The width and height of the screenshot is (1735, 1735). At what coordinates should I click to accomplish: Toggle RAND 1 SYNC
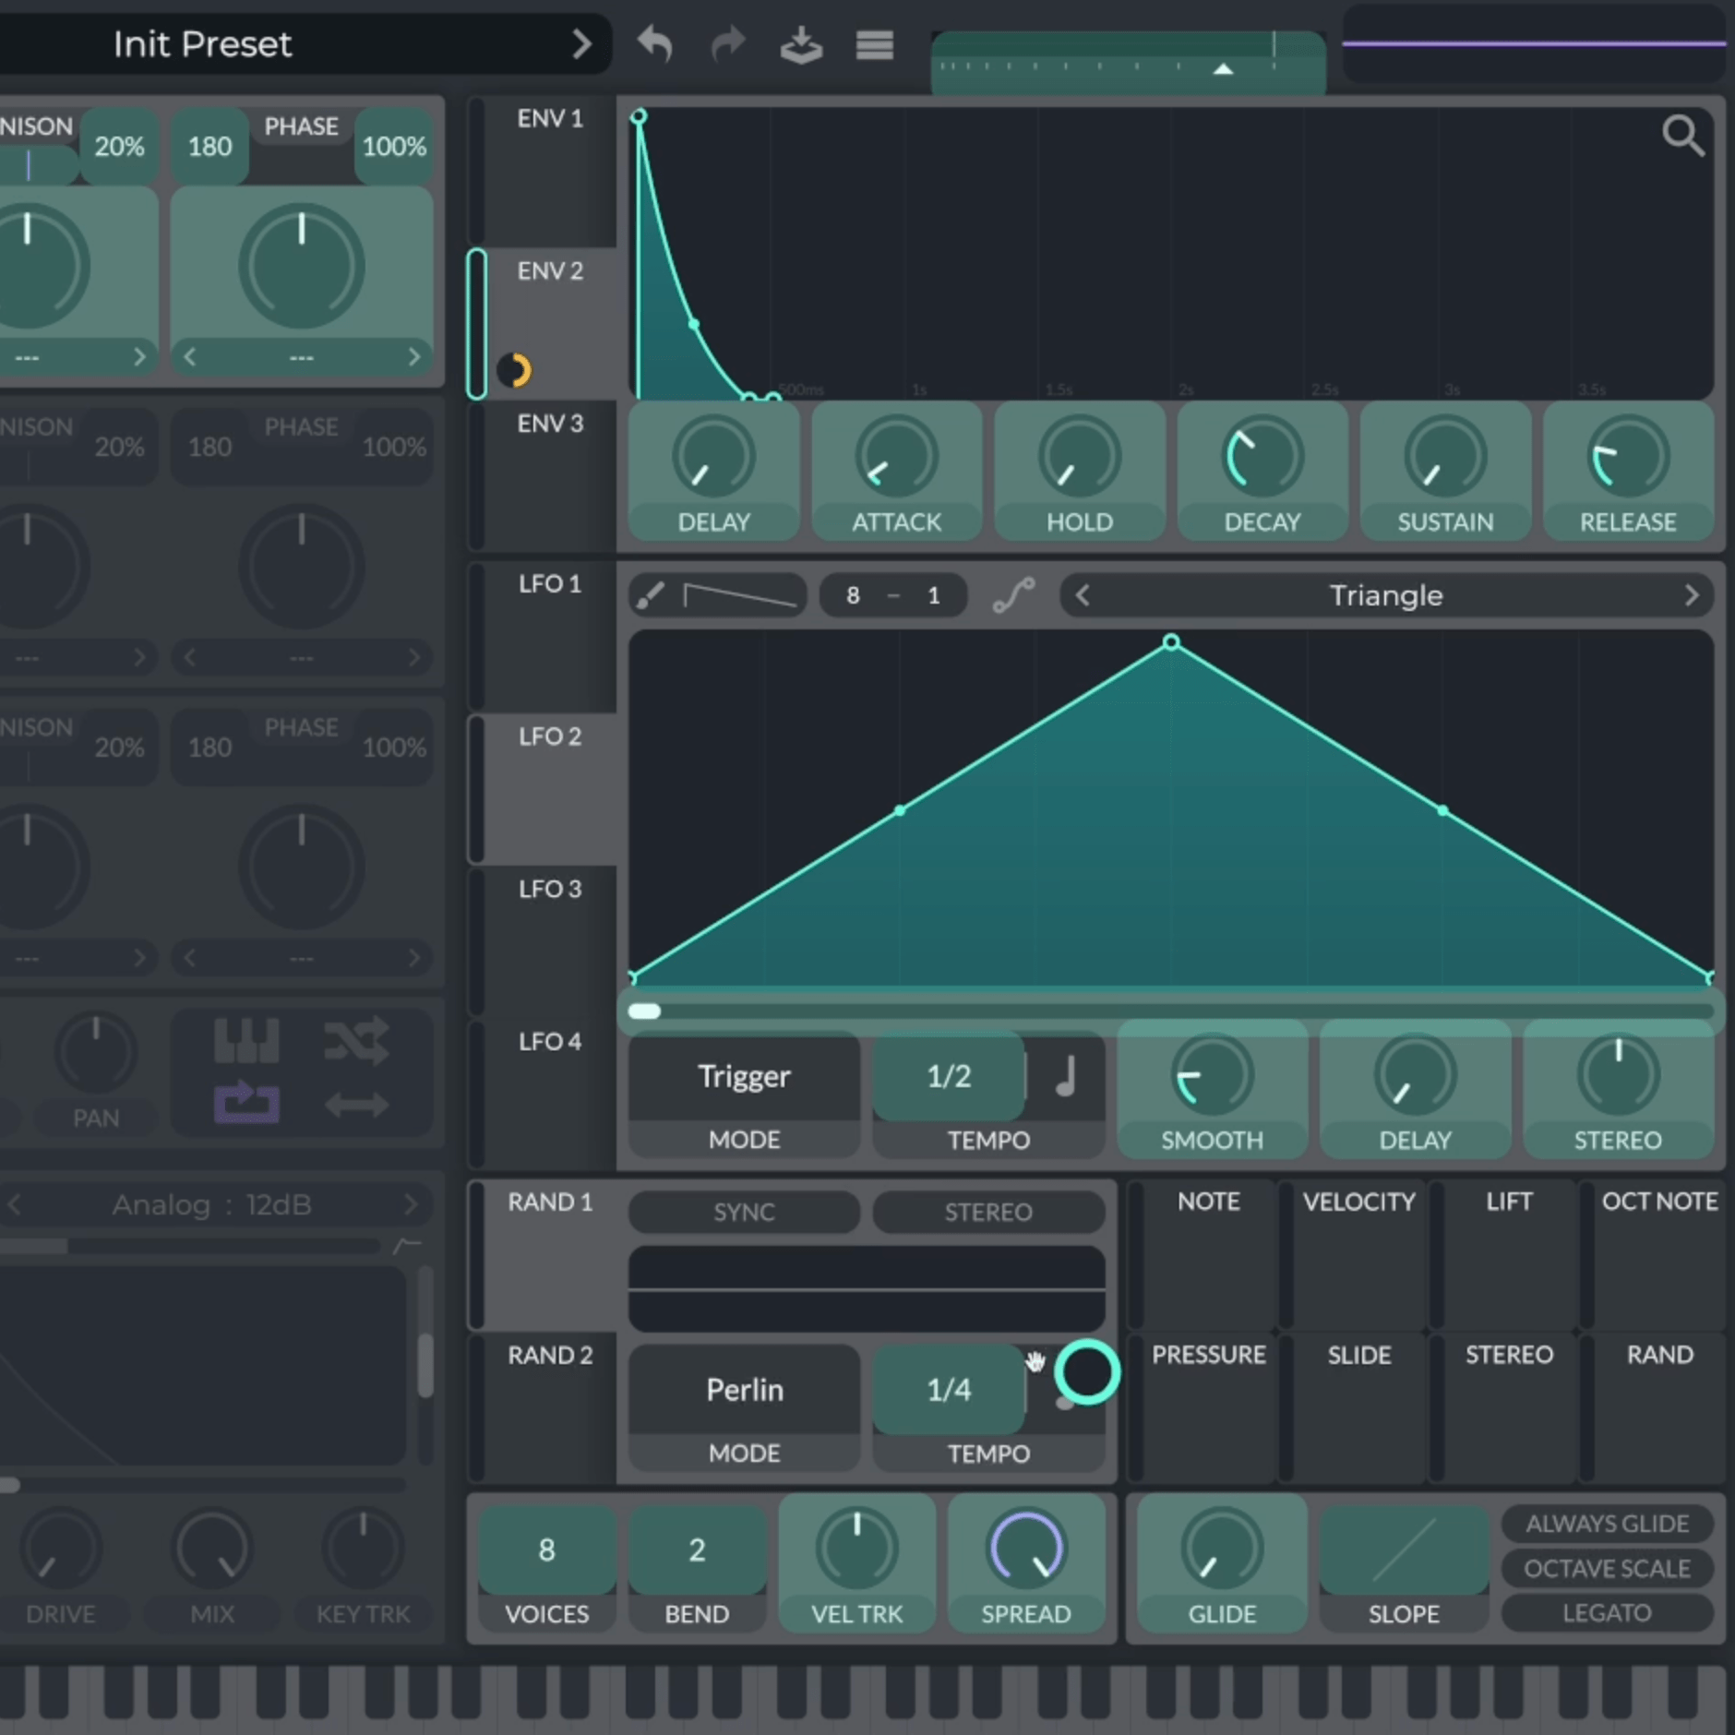pos(744,1212)
